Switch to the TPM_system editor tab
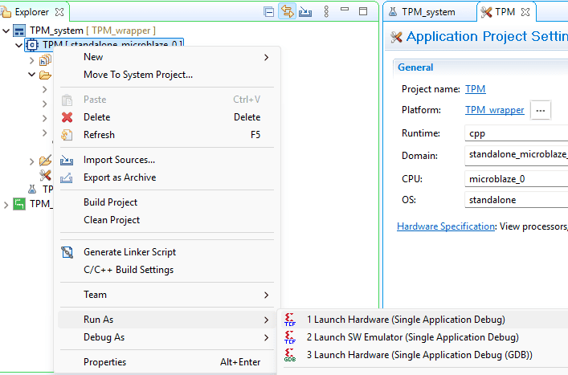 pos(427,12)
